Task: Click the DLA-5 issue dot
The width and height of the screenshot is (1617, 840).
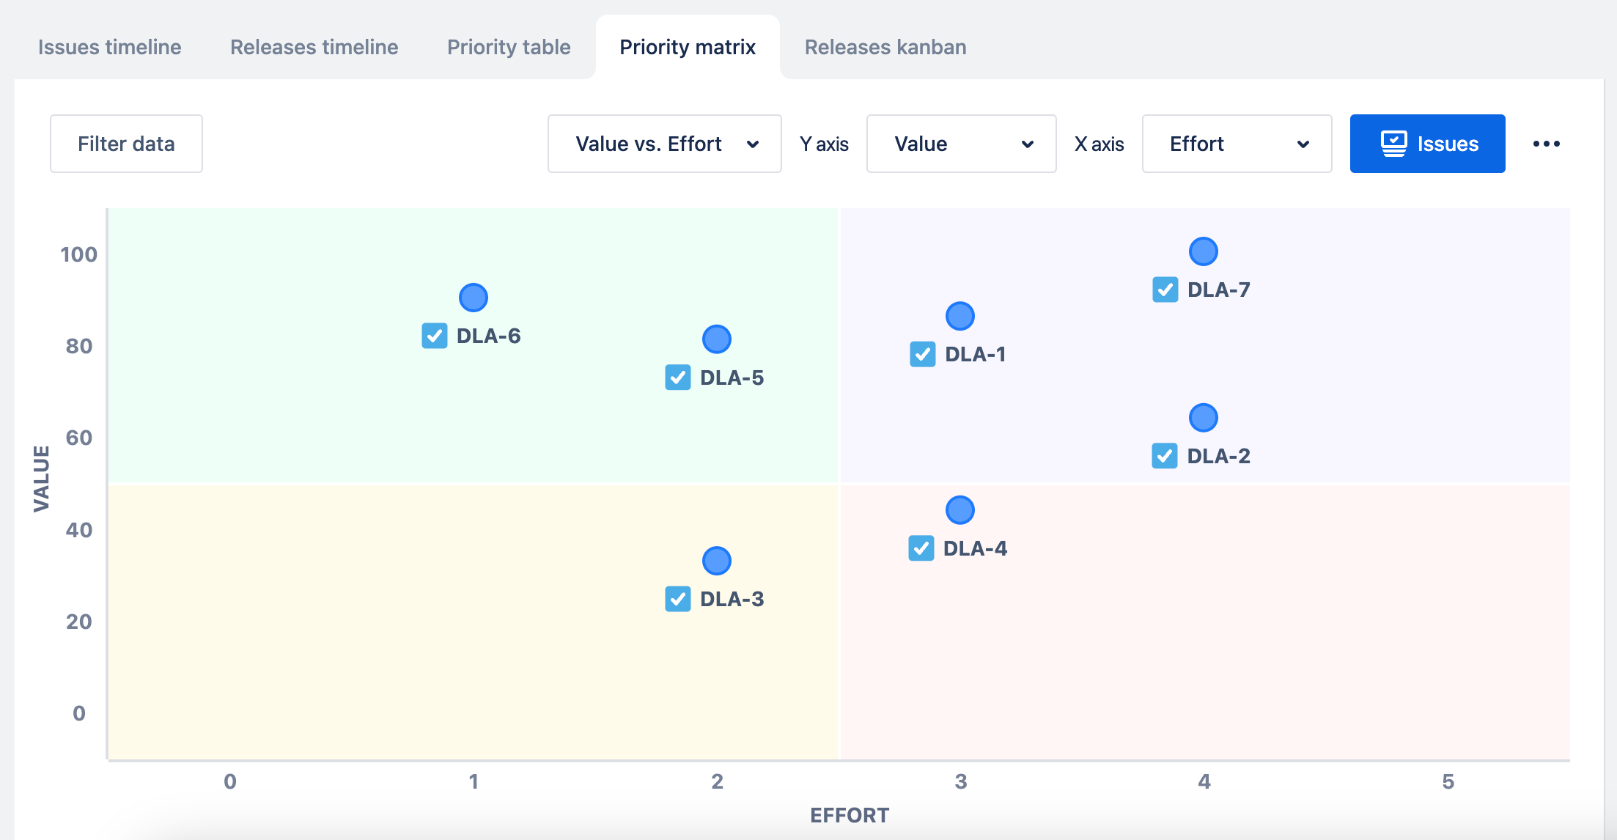Action: (x=717, y=339)
